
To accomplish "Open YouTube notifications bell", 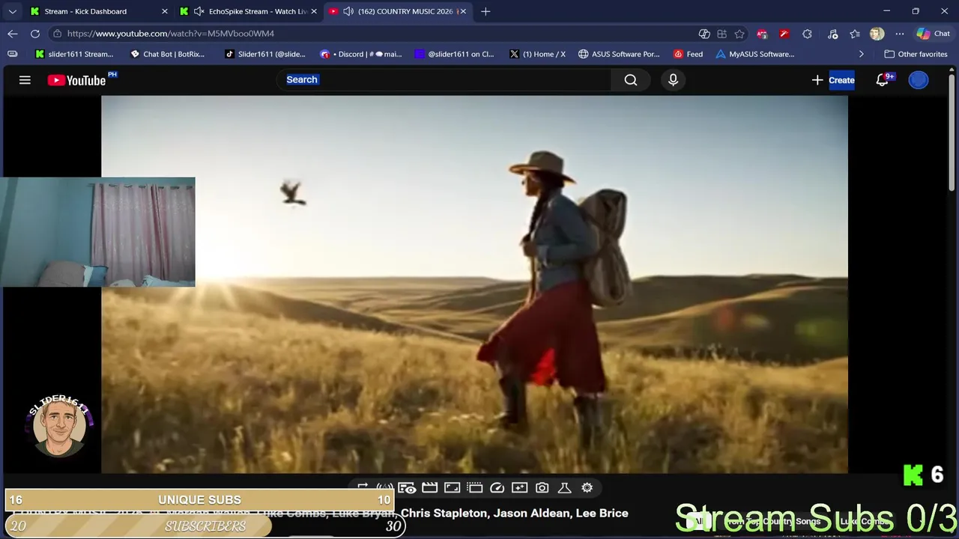I will (x=883, y=80).
